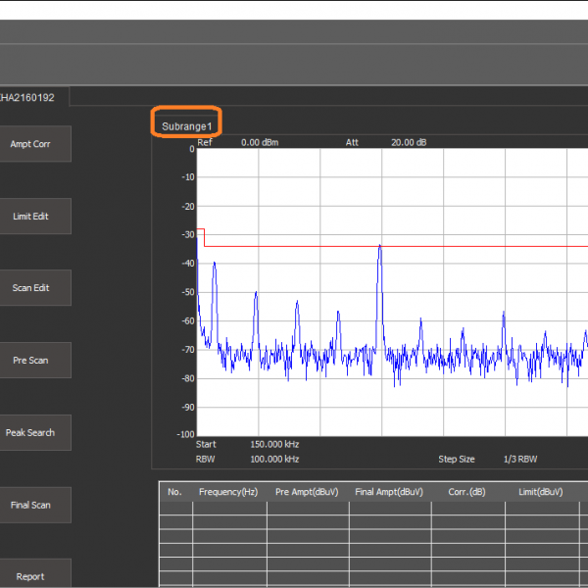Start the Final Scan

30,505
